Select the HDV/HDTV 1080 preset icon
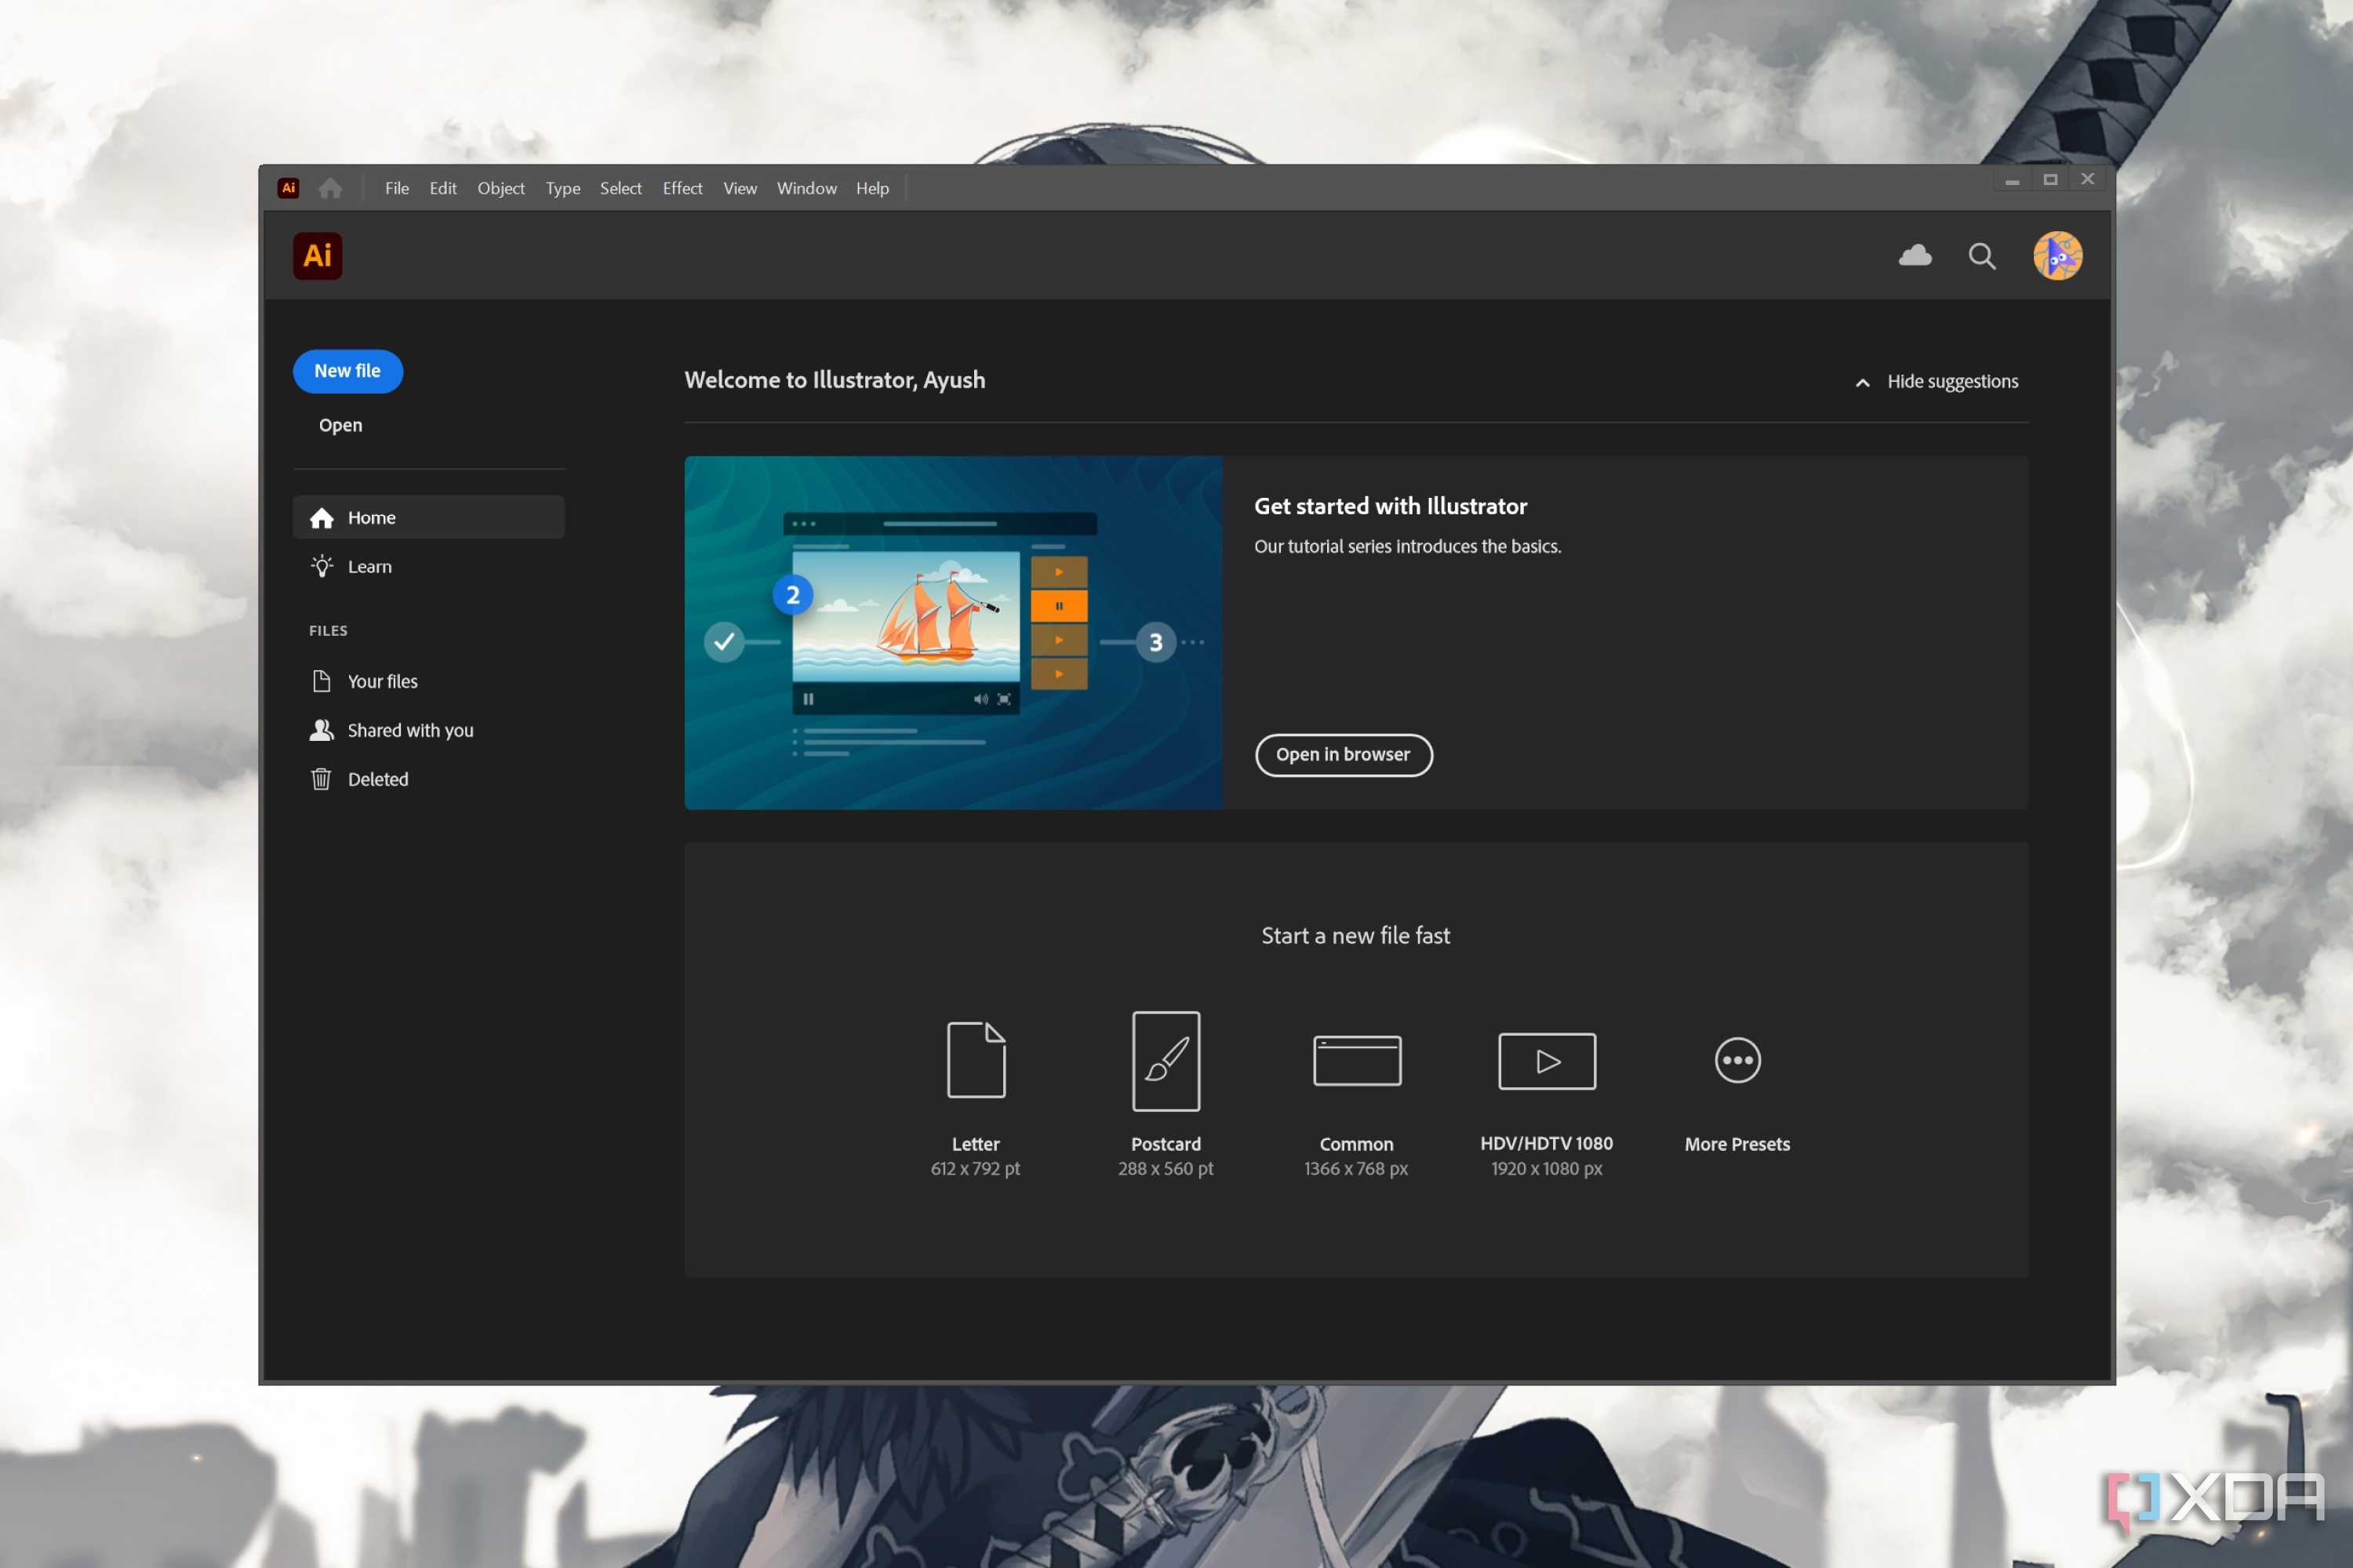This screenshot has height=1568, width=2353. click(x=1547, y=1061)
